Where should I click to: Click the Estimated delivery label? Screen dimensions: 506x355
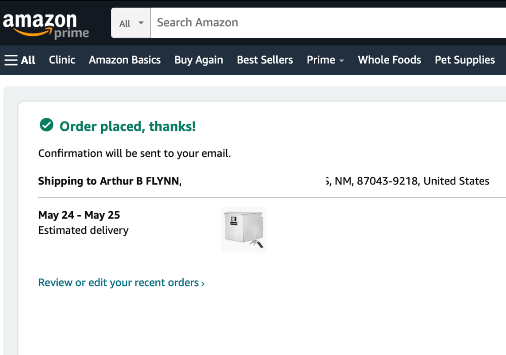(83, 230)
